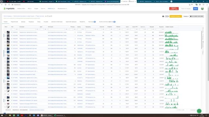The height and width of the screenshot is (117, 209).
Task: Open the info icon beside the header toggle
Action: coord(163,16)
